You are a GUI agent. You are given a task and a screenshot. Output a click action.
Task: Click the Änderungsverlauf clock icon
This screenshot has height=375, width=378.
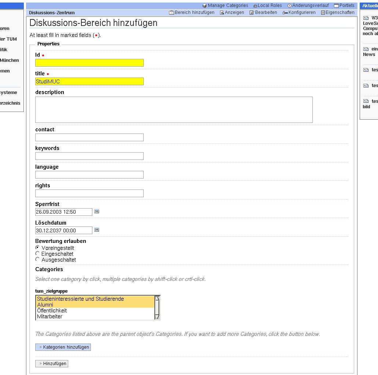(x=289, y=6)
